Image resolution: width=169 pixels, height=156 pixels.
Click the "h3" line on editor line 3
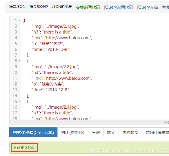pos(52,32)
